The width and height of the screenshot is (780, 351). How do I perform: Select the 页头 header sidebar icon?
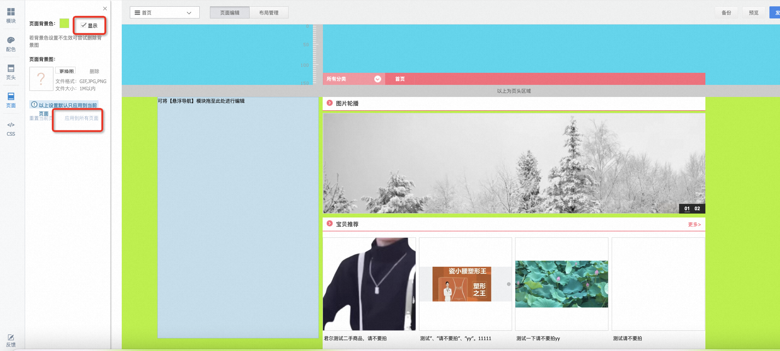[x=11, y=72]
